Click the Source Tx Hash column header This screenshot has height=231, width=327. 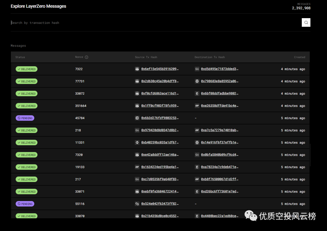[x=146, y=57]
